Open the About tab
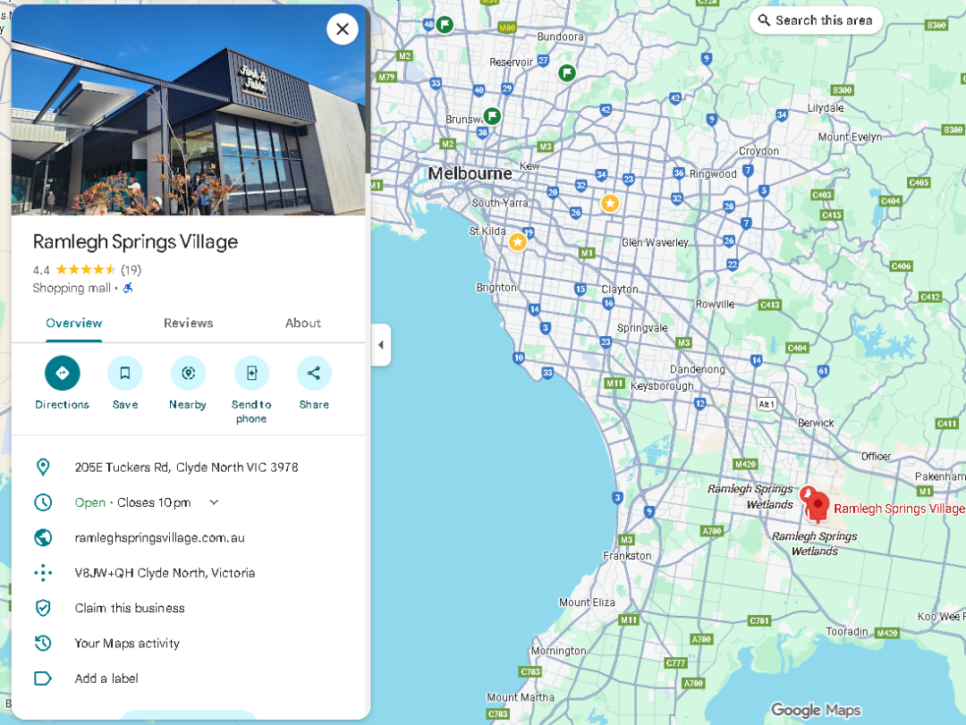Viewport: 966px width, 725px height. coord(302,323)
